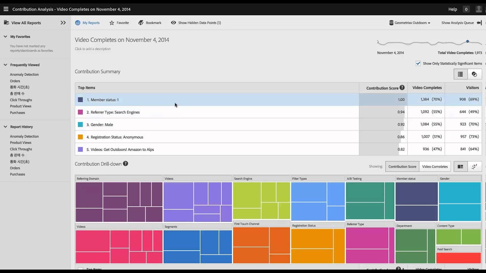Collapse the left sidebar with double chevron
The image size is (486, 273).
63,23
